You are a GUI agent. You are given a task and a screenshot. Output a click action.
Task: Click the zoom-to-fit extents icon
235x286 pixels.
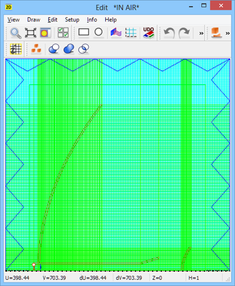pyautogui.click(x=31, y=33)
